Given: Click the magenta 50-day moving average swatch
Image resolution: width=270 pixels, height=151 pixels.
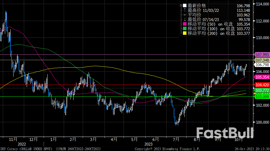Looking at the screenshot, I should point(185,24).
